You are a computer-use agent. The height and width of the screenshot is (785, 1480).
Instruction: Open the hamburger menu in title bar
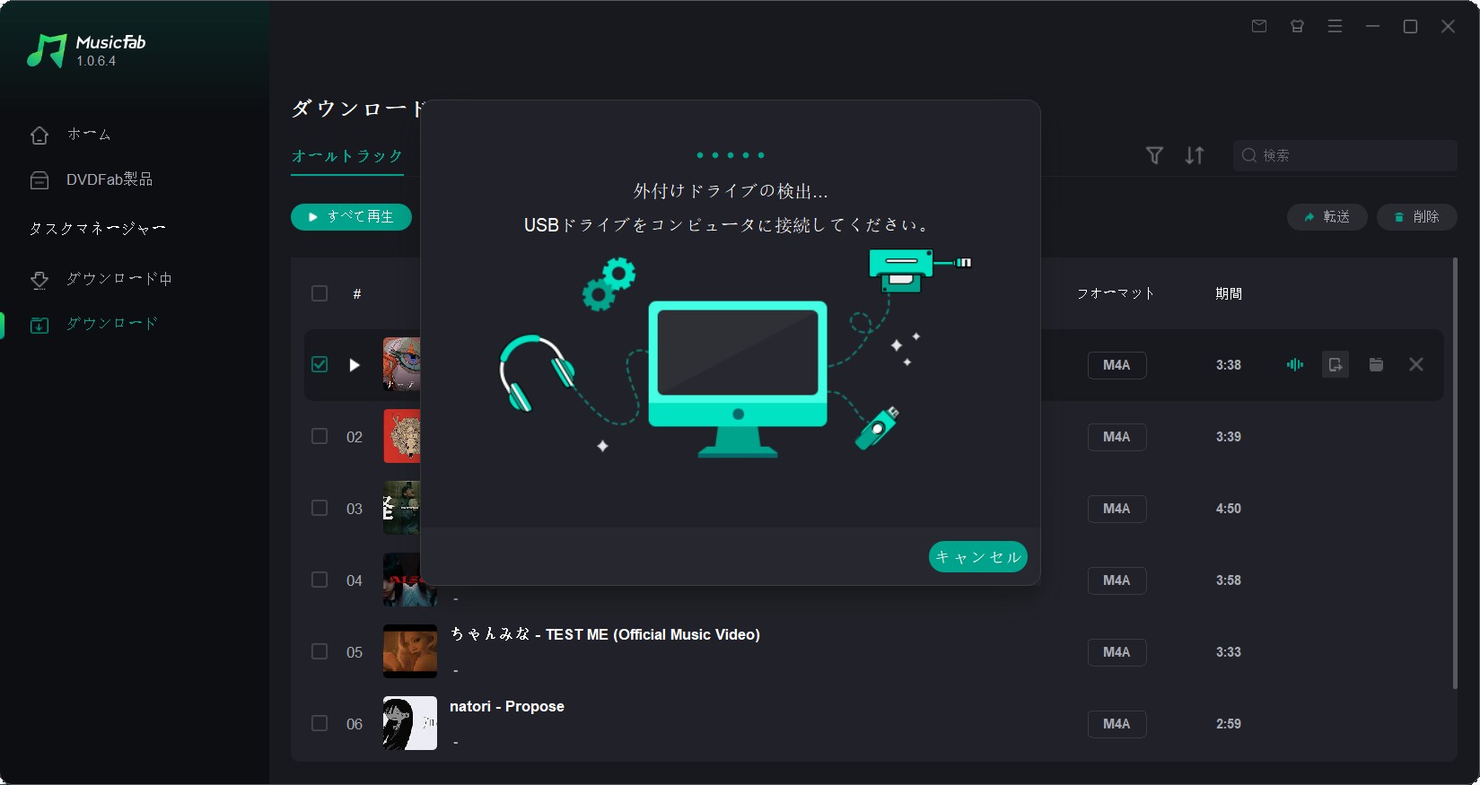pyautogui.click(x=1335, y=27)
